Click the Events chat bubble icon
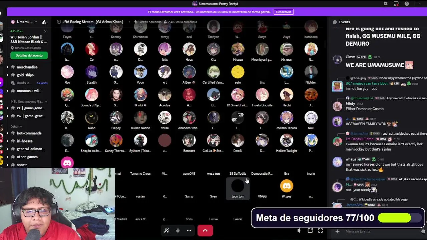This screenshot has height=240, width=427. tap(335, 22)
